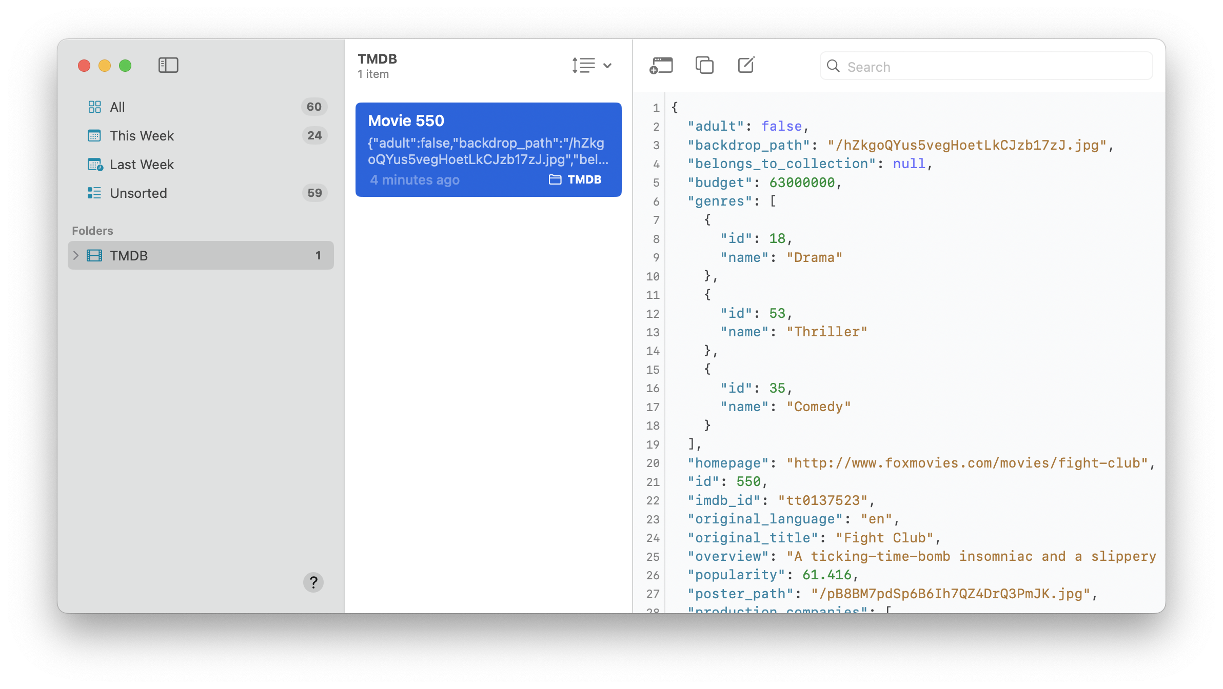Click the new window with plus icon

point(661,66)
